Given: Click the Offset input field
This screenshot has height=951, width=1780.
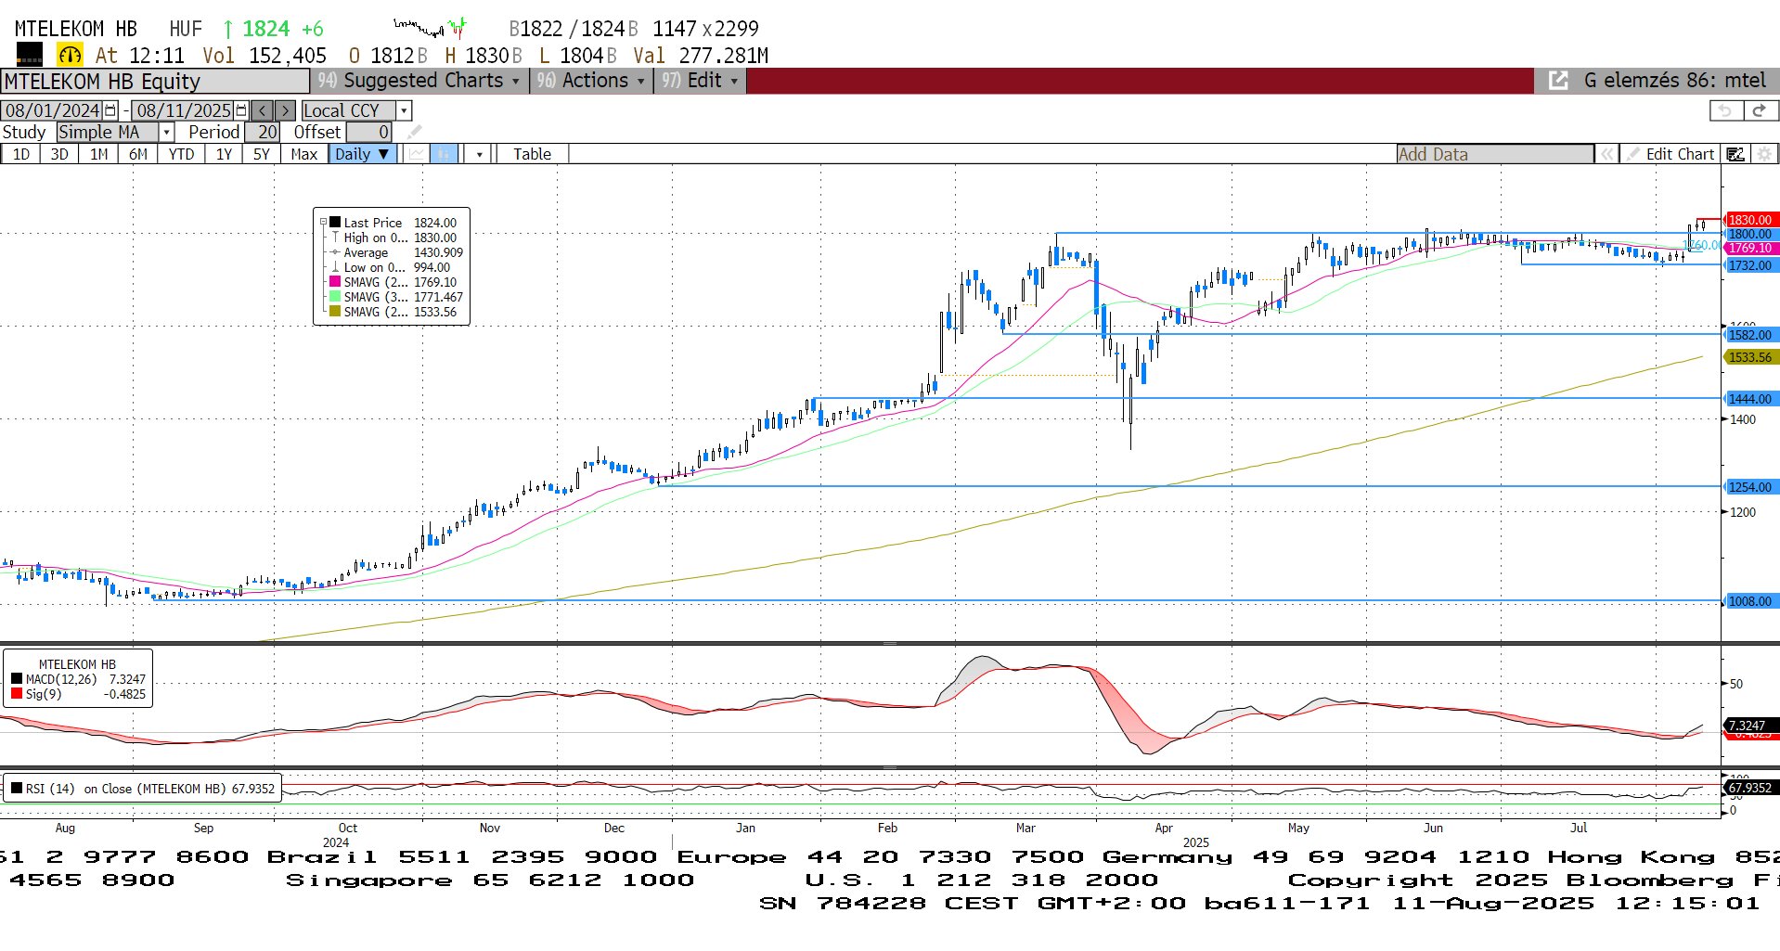Looking at the screenshot, I should coord(368,132).
